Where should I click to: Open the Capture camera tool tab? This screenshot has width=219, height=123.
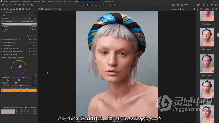tap(5, 9)
